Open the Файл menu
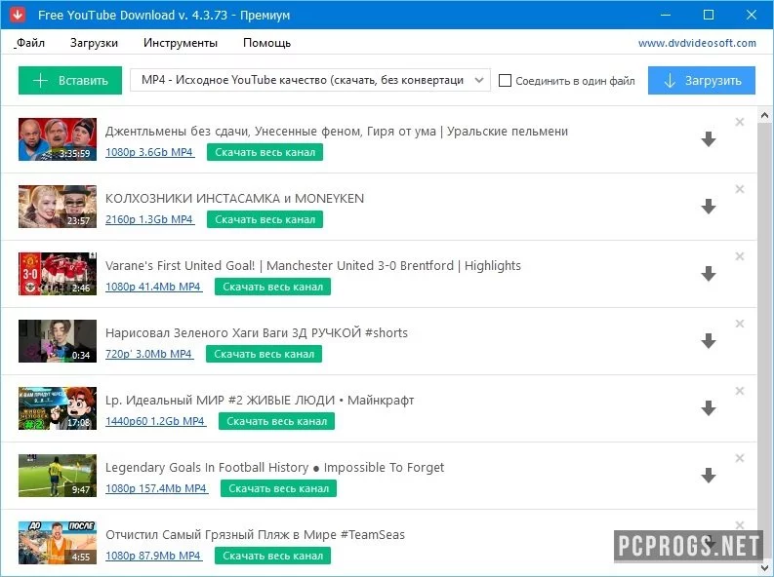Screen dimensions: 774x577 30,43
